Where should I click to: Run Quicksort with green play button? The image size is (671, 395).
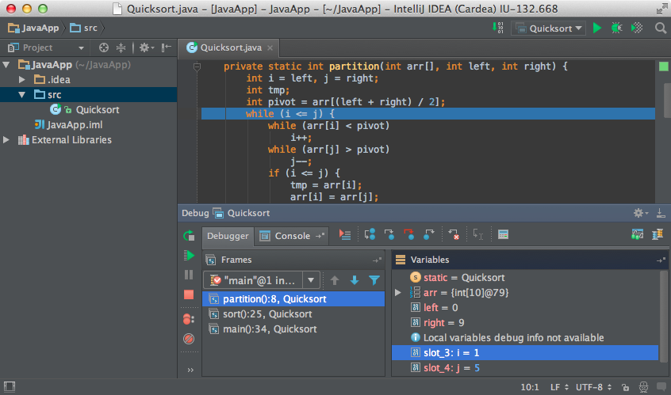click(x=597, y=28)
